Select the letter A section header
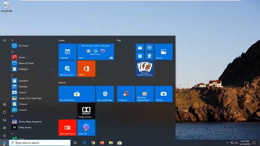 (13, 52)
